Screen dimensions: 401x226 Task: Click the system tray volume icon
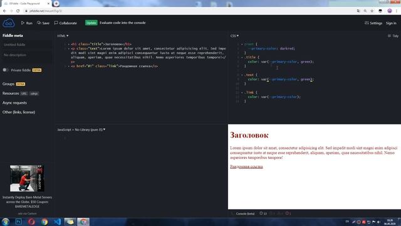click(378, 222)
